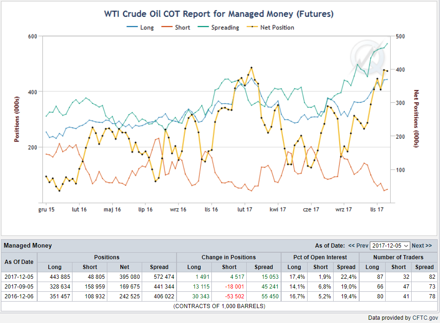
Task: Open the As of Date dropdown
Action: click(x=390, y=246)
